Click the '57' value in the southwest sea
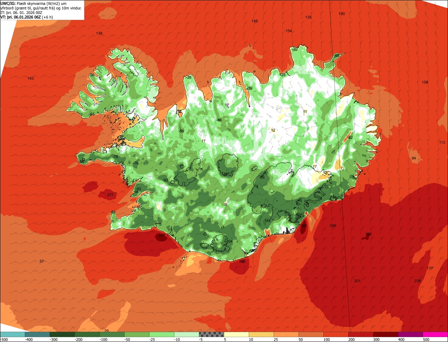The height and width of the screenshot is (342, 448). click(x=42, y=261)
